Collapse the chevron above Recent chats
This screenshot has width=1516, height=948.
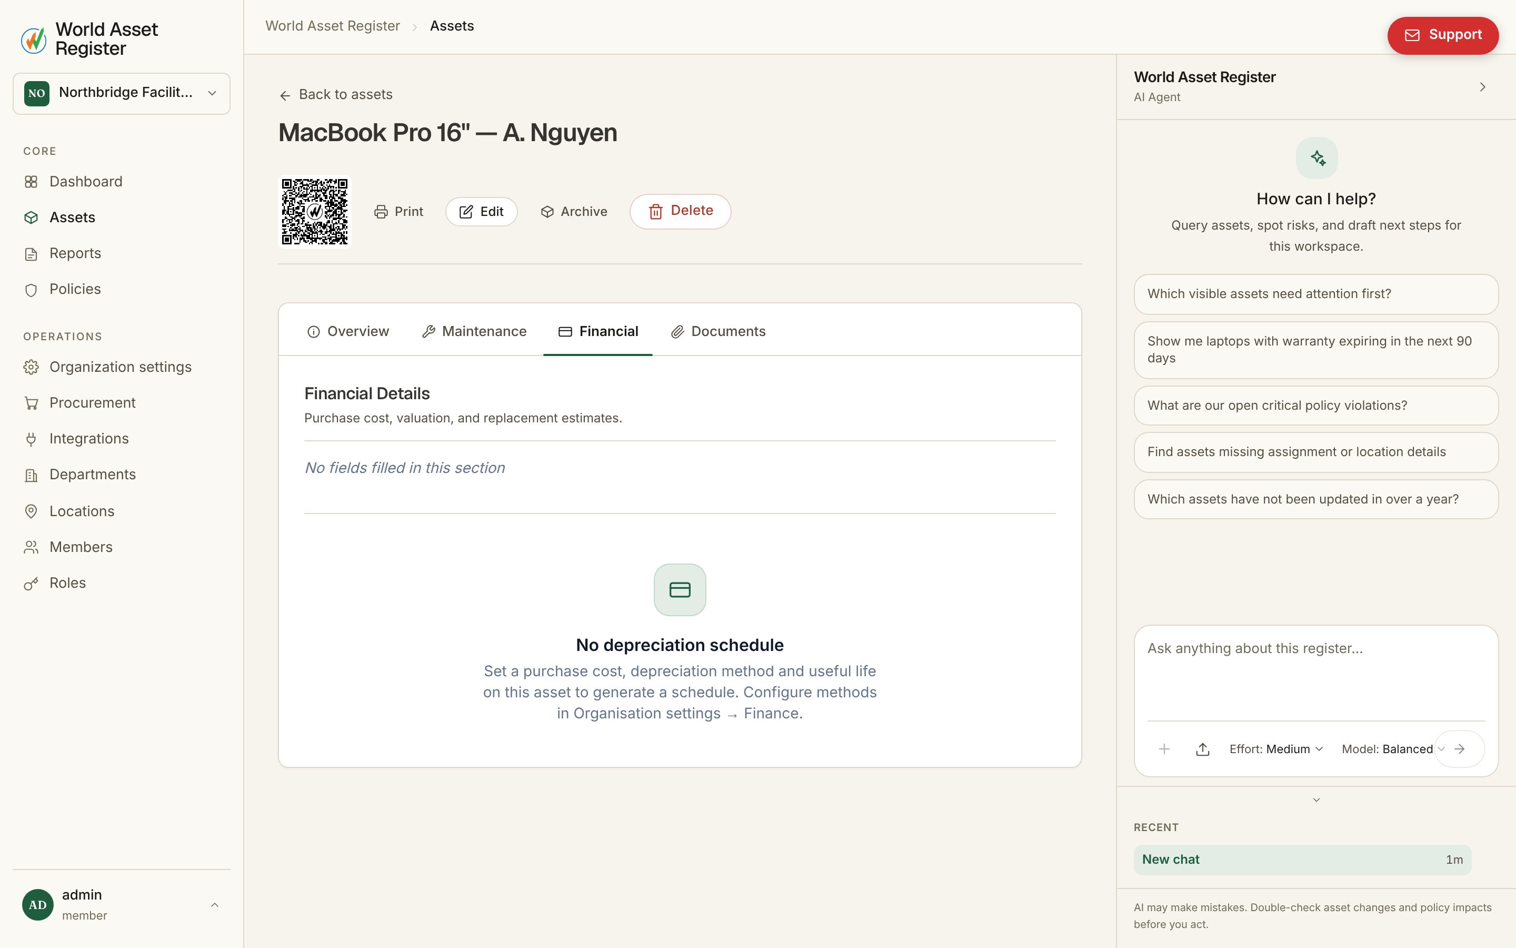pos(1316,800)
